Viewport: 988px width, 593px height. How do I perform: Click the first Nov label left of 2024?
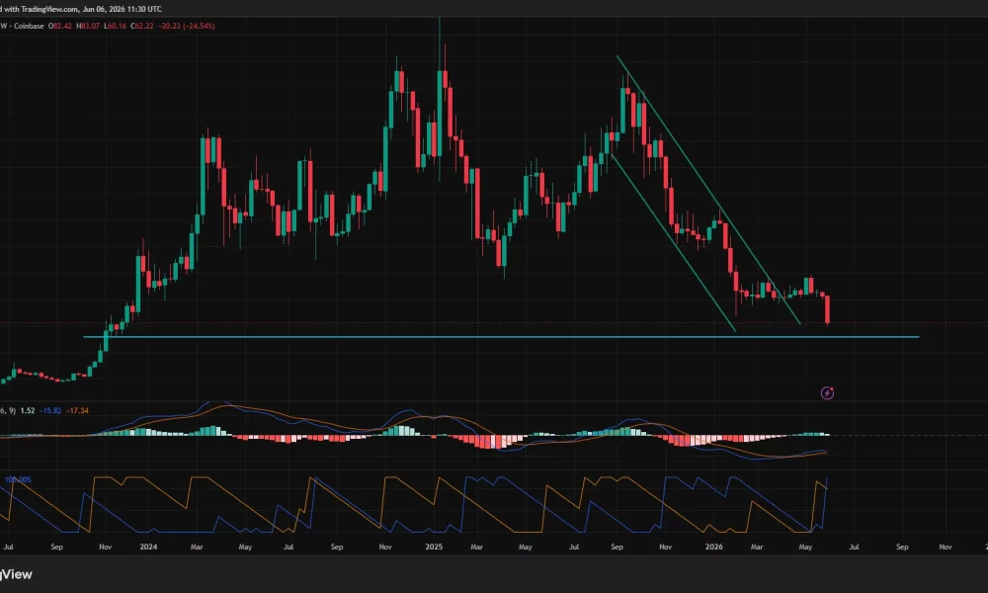pos(106,547)
